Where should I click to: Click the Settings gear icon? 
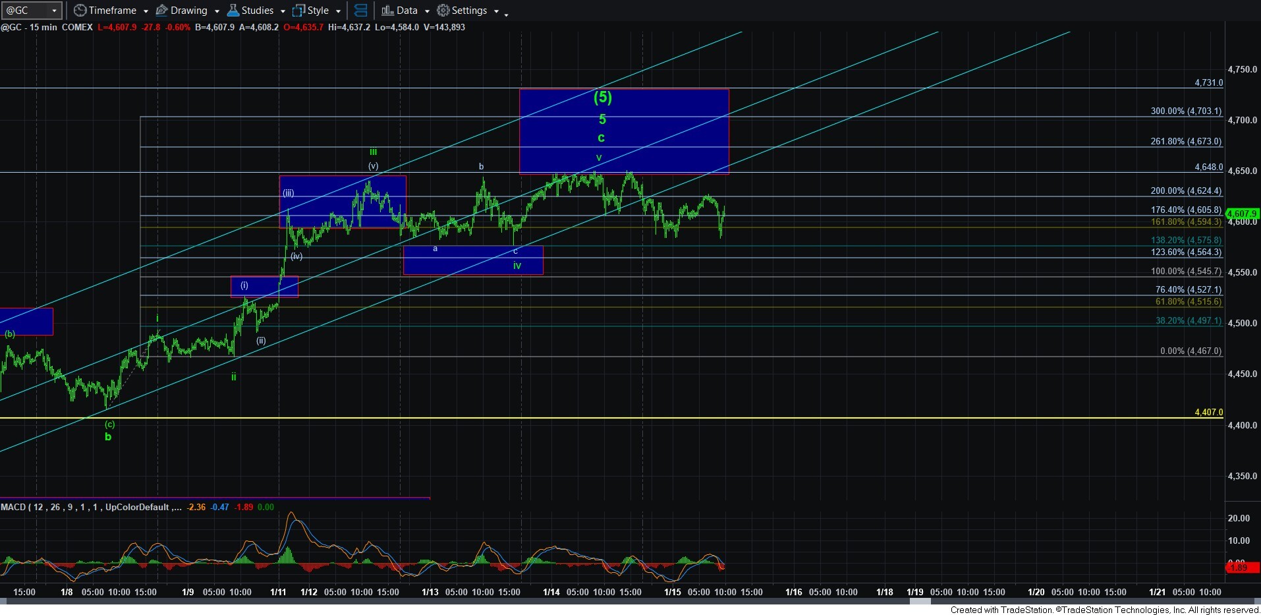point(443,11)
